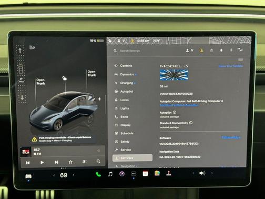Tap the Autopilot info icon

click(x=175, y=112)
